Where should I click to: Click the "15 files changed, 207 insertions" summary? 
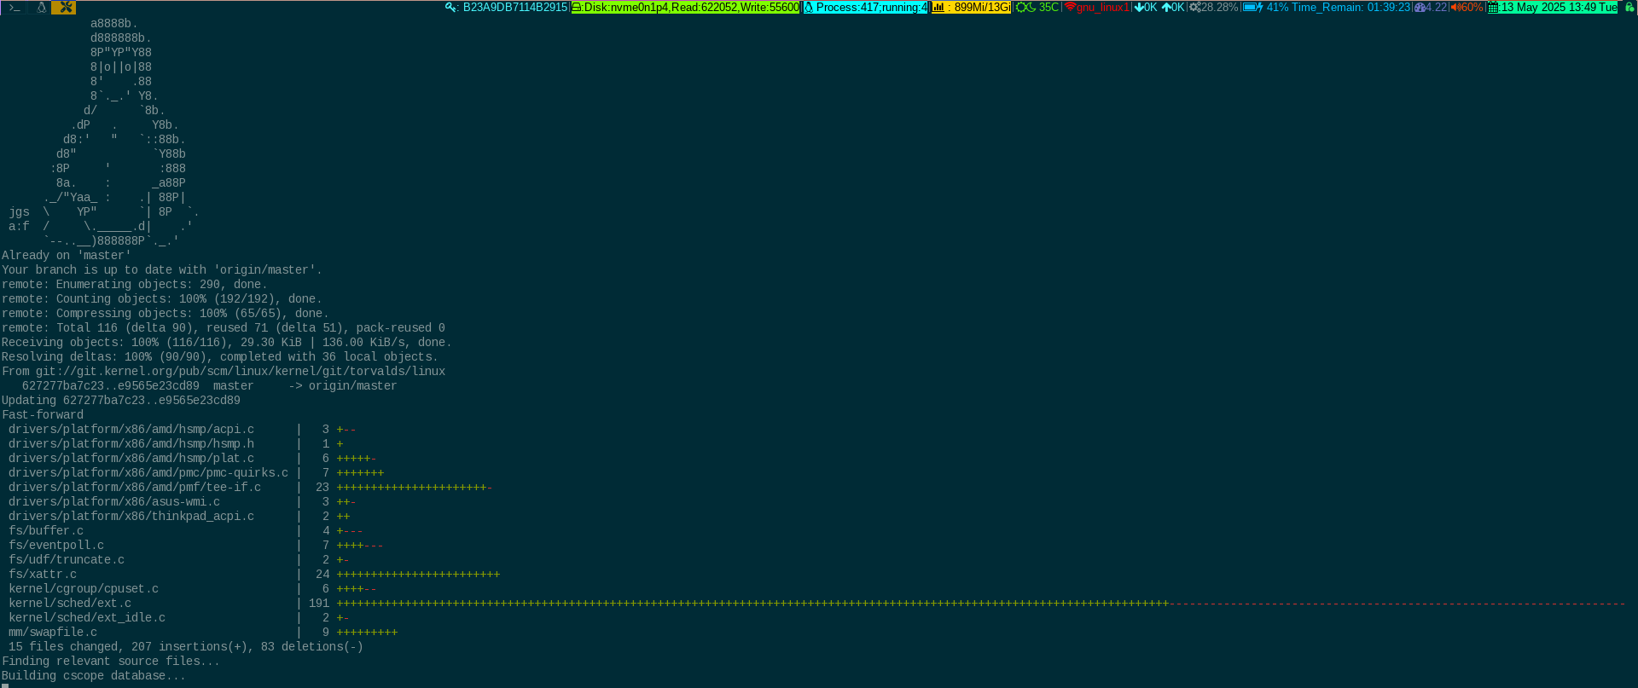[186, 646]
